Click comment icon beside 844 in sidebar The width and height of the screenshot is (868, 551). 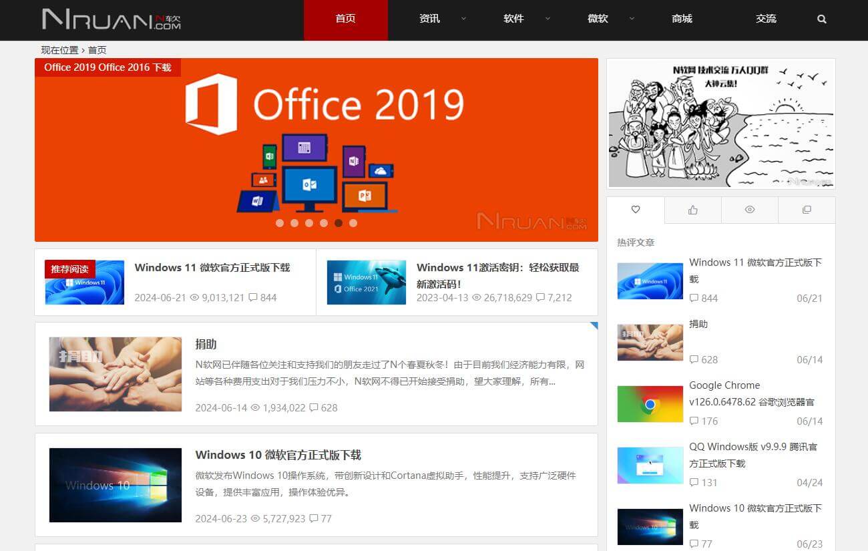point(694,299)
